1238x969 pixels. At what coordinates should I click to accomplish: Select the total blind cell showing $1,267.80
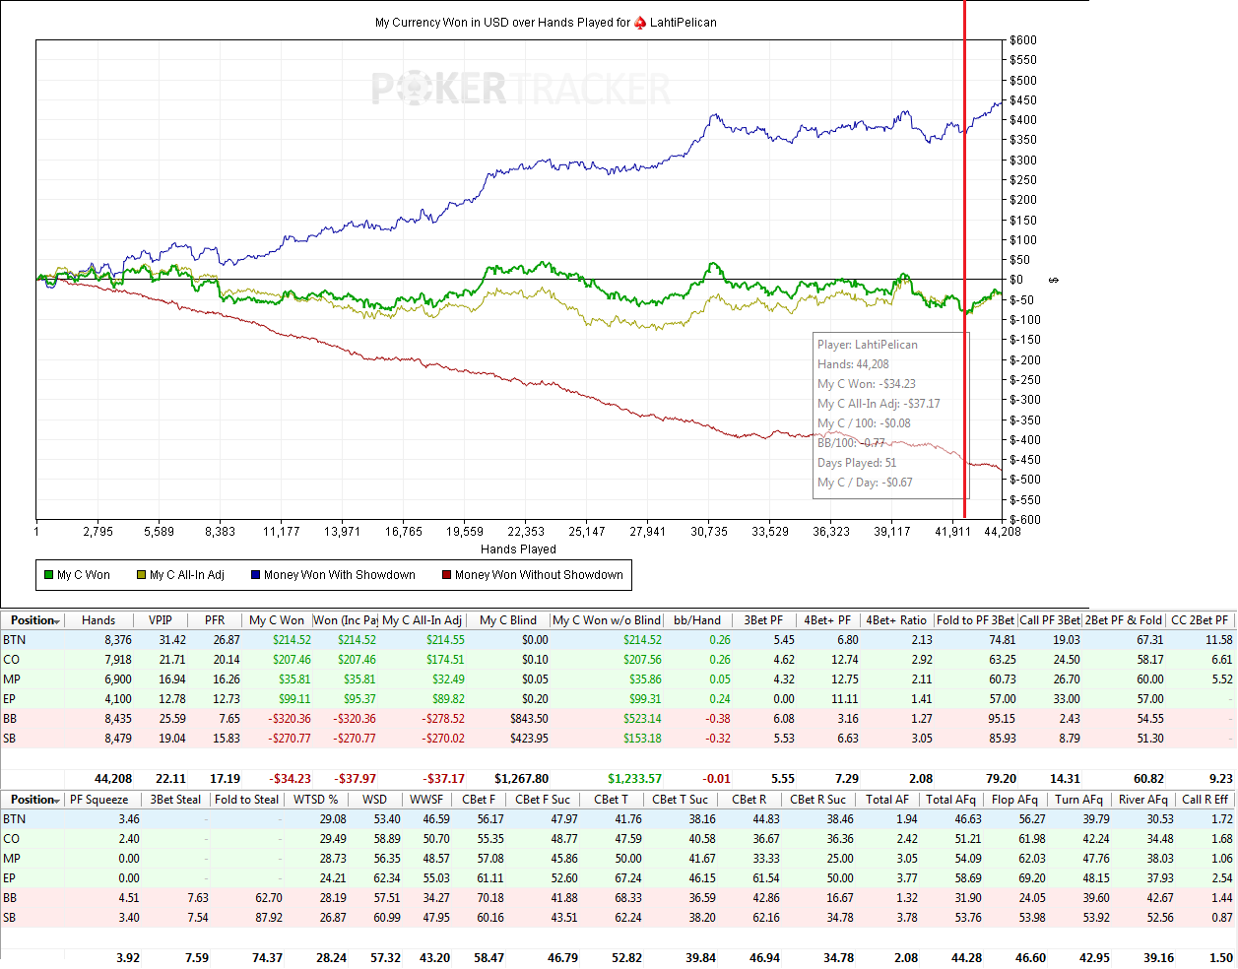(x=522, y=779)
